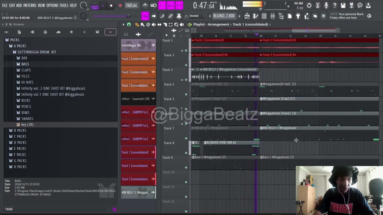Enable the magnet snap icon in playlist toolbar
383x215 pixels.
click(129, 24)
